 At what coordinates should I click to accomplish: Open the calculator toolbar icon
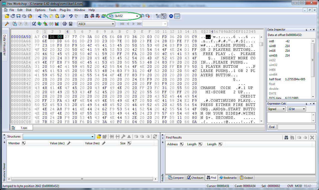[71, 24]
